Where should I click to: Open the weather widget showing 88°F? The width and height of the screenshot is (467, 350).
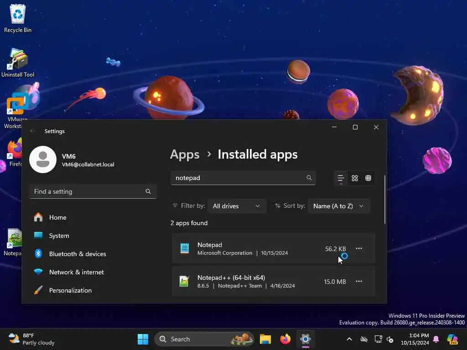pos(31,339)
